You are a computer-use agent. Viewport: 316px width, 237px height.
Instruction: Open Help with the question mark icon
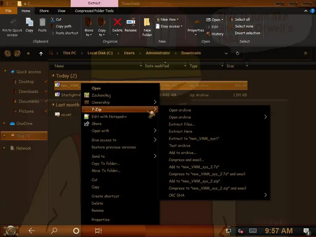[x=312, y=11]
